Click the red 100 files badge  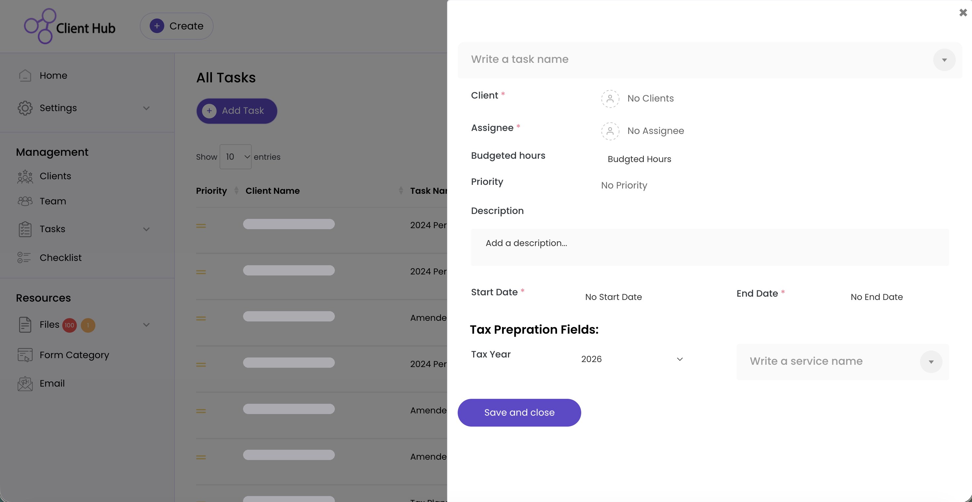[70, 325]
